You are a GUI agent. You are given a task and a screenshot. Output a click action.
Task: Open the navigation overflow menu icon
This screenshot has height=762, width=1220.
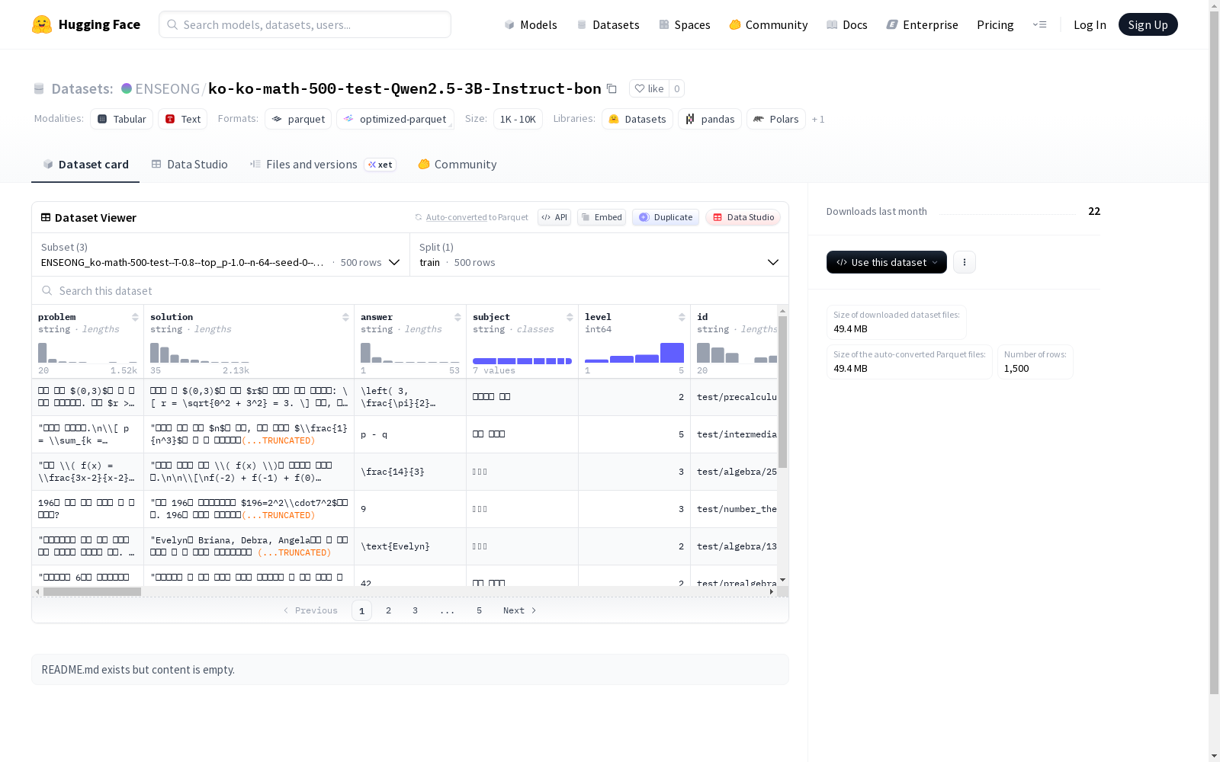1039,24
